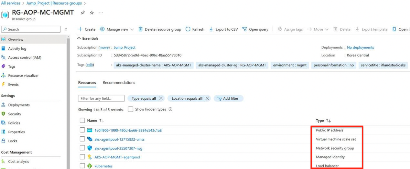Collapse the Essentials section
The height and width of the screenshot is (169, 410).
(88, 38)
